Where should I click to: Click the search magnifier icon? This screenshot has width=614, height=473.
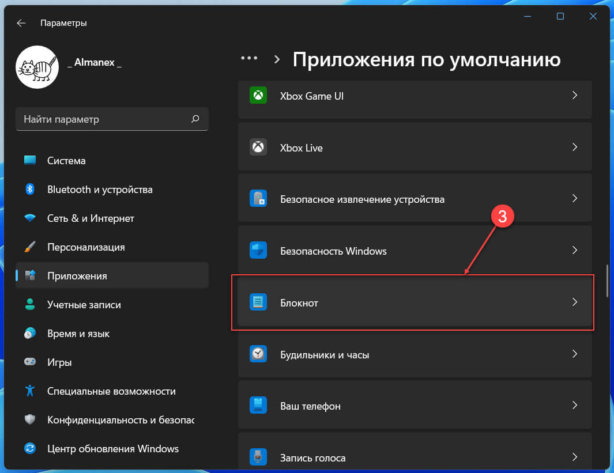click(x=195, y=119)
